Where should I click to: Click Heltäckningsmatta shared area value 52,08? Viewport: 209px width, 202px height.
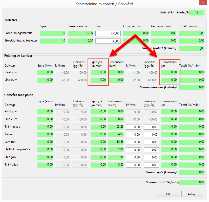click(x=116, y=150)
